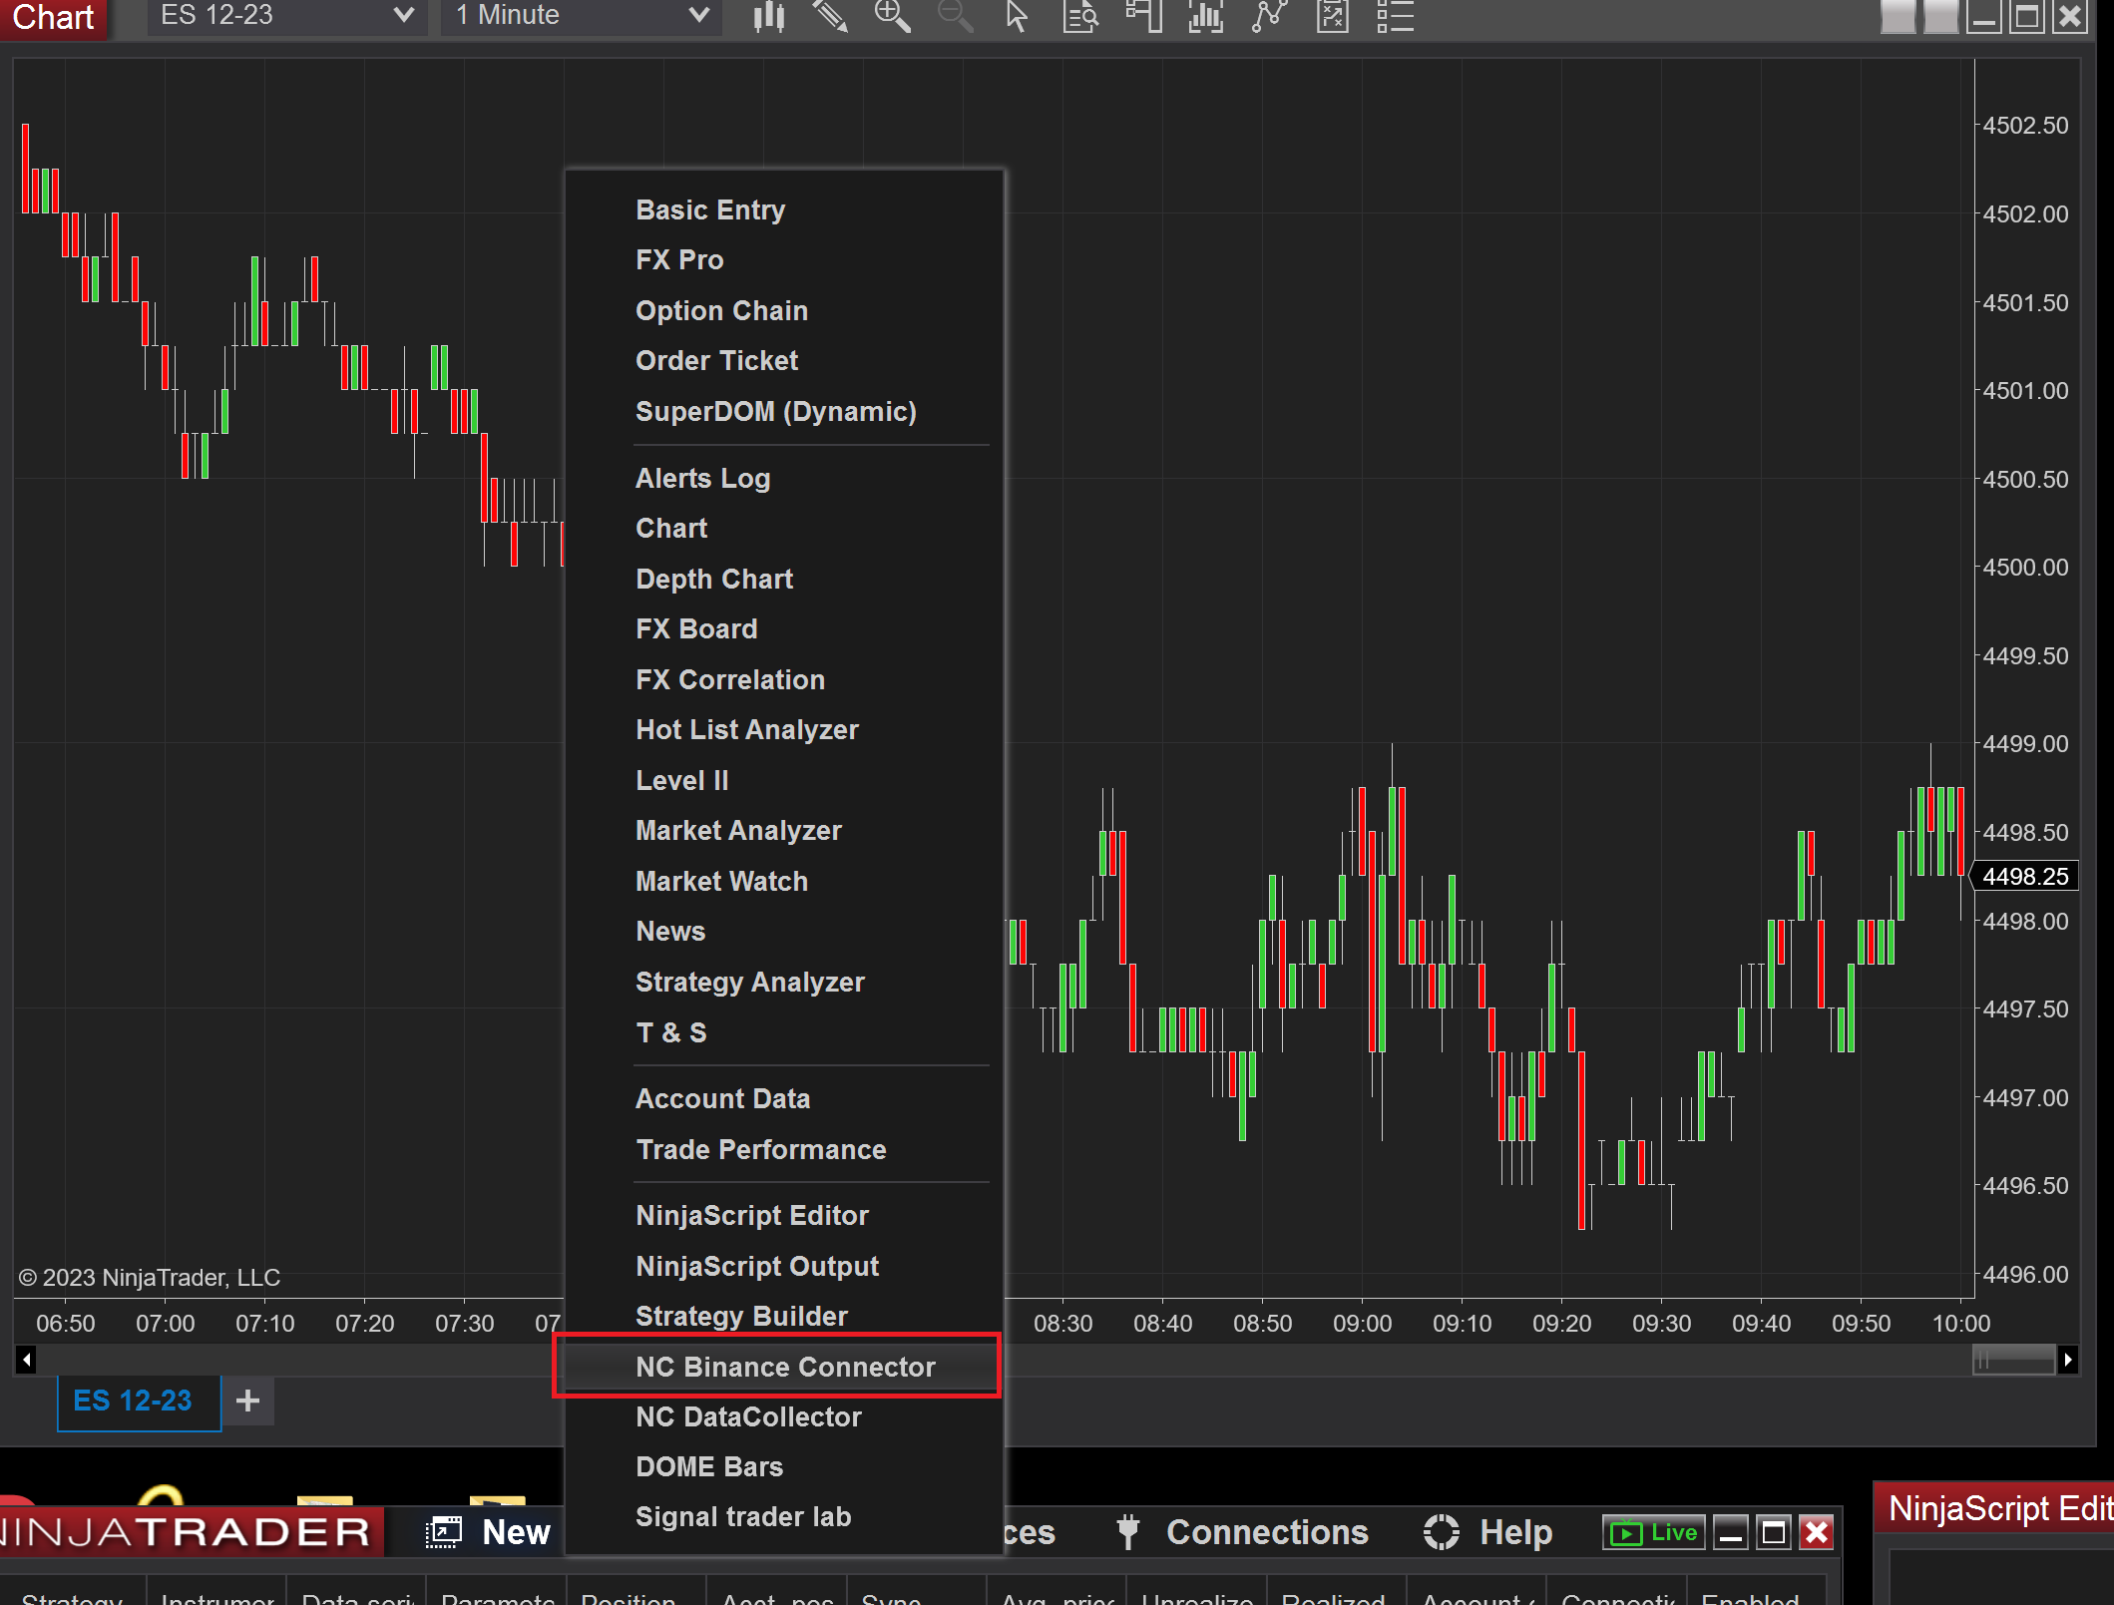This screenshot has width=2114, height=1605.
Task: Click the volume bars analysis icon
Action: tap(1205, 16)
